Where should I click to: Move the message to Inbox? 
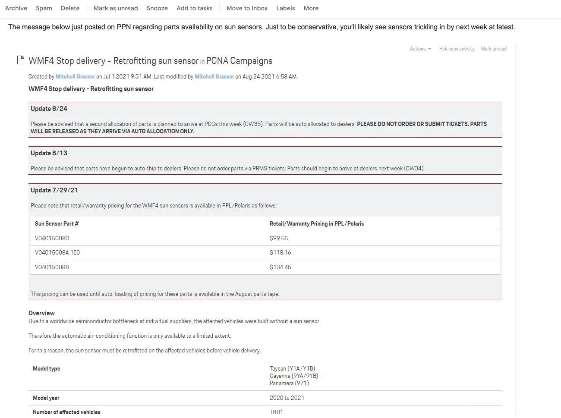(247, 8)
